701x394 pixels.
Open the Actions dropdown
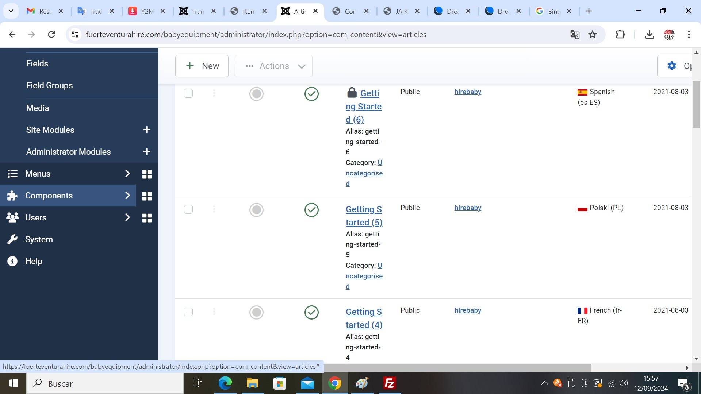274,66
